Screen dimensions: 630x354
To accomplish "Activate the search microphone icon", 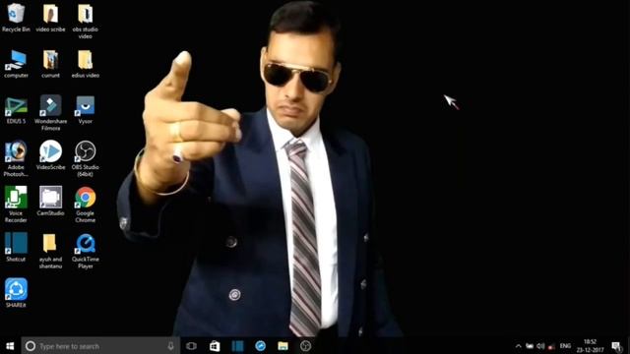I will (x=170, y=346).
